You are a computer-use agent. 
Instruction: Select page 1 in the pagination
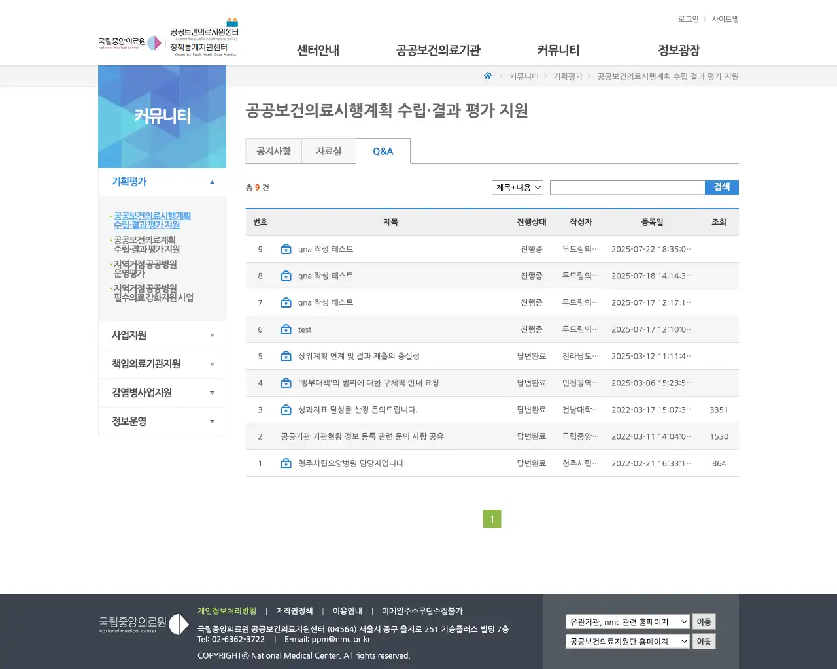[x=492, y=519]
